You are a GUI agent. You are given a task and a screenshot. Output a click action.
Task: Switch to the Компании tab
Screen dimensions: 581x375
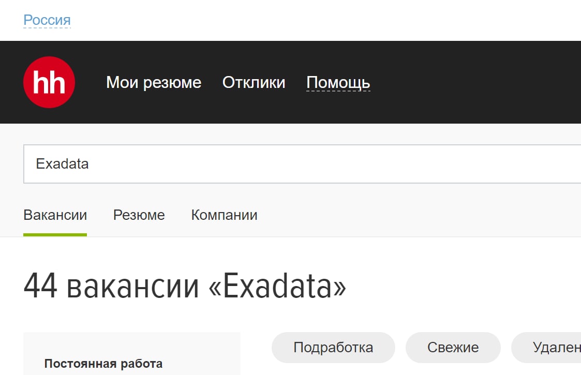pos(224,215)
